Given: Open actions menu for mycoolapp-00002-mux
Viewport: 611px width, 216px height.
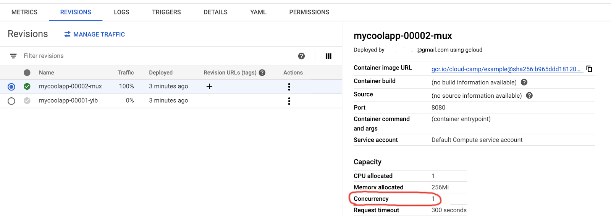Looking at the screenshot, I should pos(289,87).
